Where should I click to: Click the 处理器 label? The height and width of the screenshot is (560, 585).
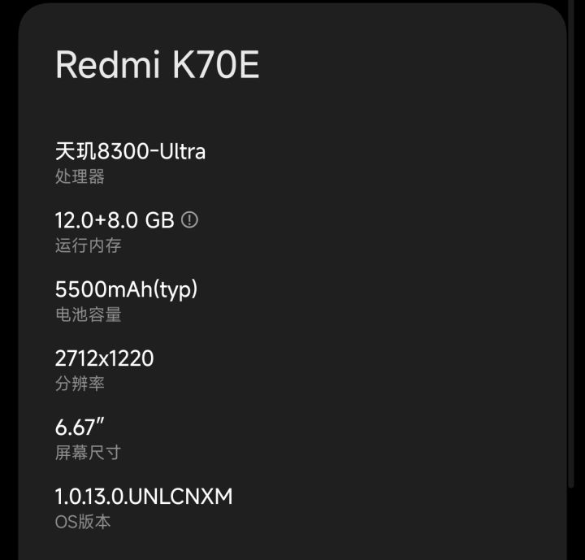[80, 176]
